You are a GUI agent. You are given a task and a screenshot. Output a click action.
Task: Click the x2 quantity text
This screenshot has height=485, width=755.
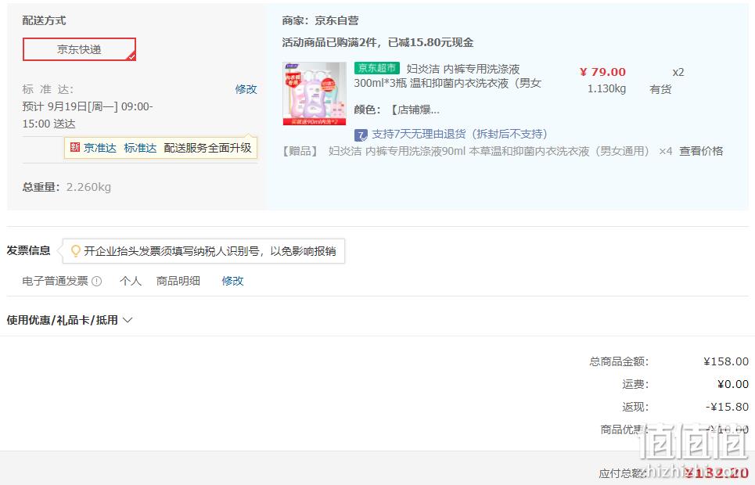coord(678,72)
